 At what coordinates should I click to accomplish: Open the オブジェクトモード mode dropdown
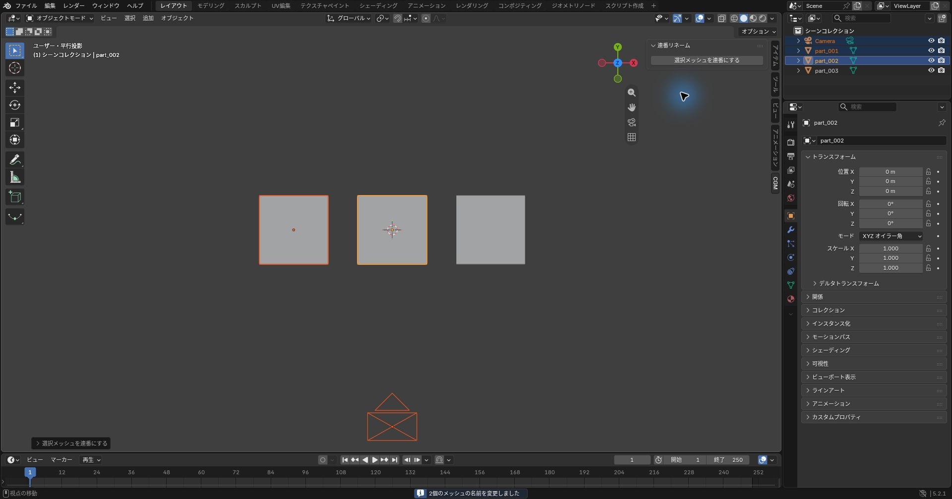coord(59,18)
